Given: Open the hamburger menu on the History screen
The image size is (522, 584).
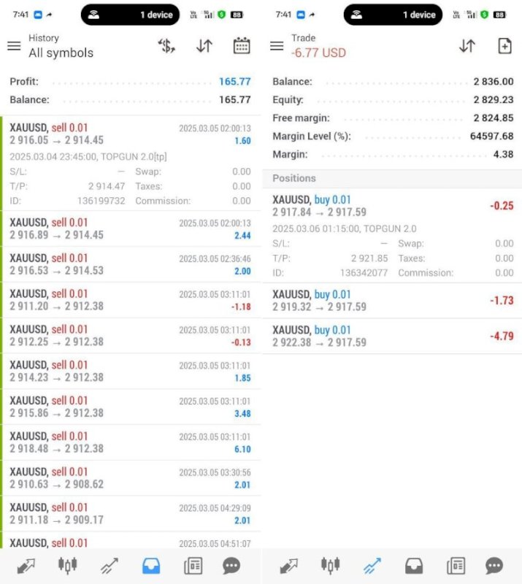Looking at the screenshot, I should pyautogui.click(x=14, y=46).
